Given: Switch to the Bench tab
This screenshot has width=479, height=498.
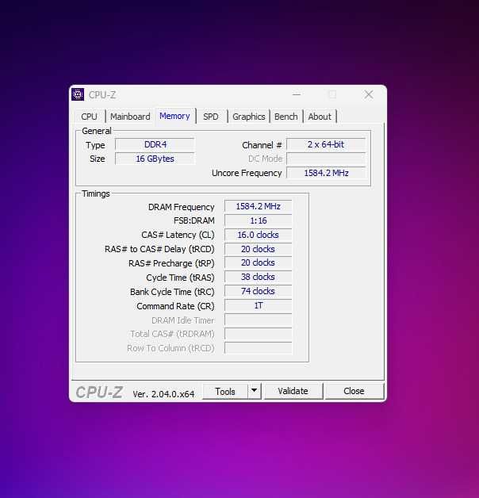Looking at the screenshot, I should [x=285, y=117].
